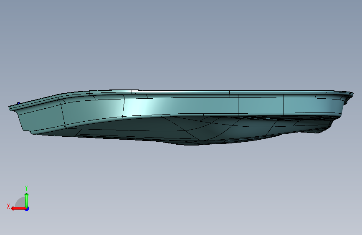362x235 pixels.
Task: Click the gray plane quadrant of the triad
Action: (20, 203)
